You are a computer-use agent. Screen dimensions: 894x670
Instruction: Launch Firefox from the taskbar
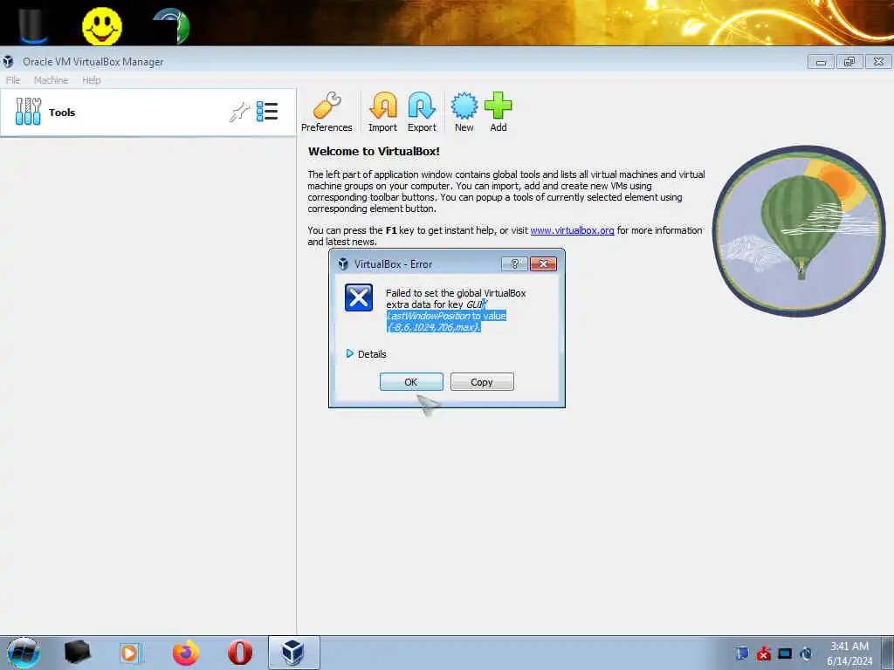pyautogui.click(x=186, y=653)
